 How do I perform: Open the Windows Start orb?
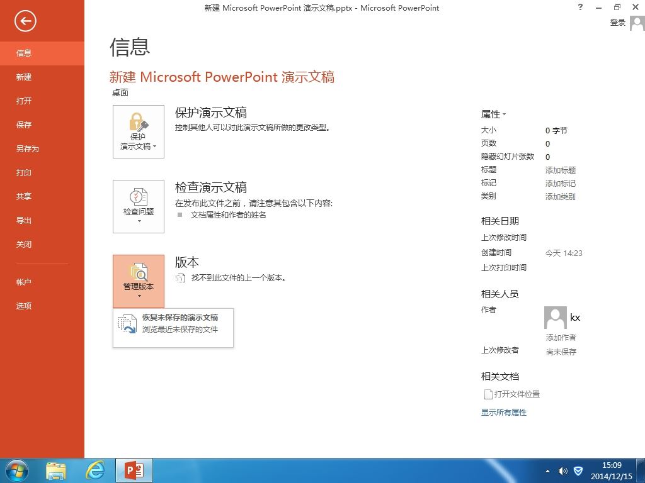17,470
